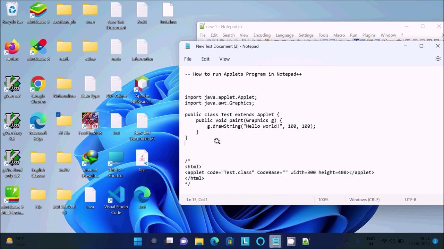
Task: Click the UTF-8 encoding indicator
Action: (x=410, y=200)
